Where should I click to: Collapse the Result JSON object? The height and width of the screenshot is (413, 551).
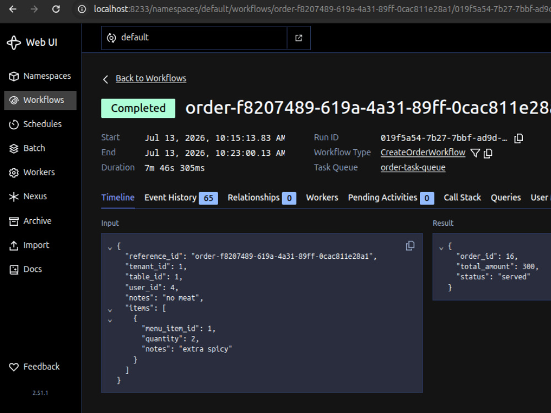tap(441, 248)
